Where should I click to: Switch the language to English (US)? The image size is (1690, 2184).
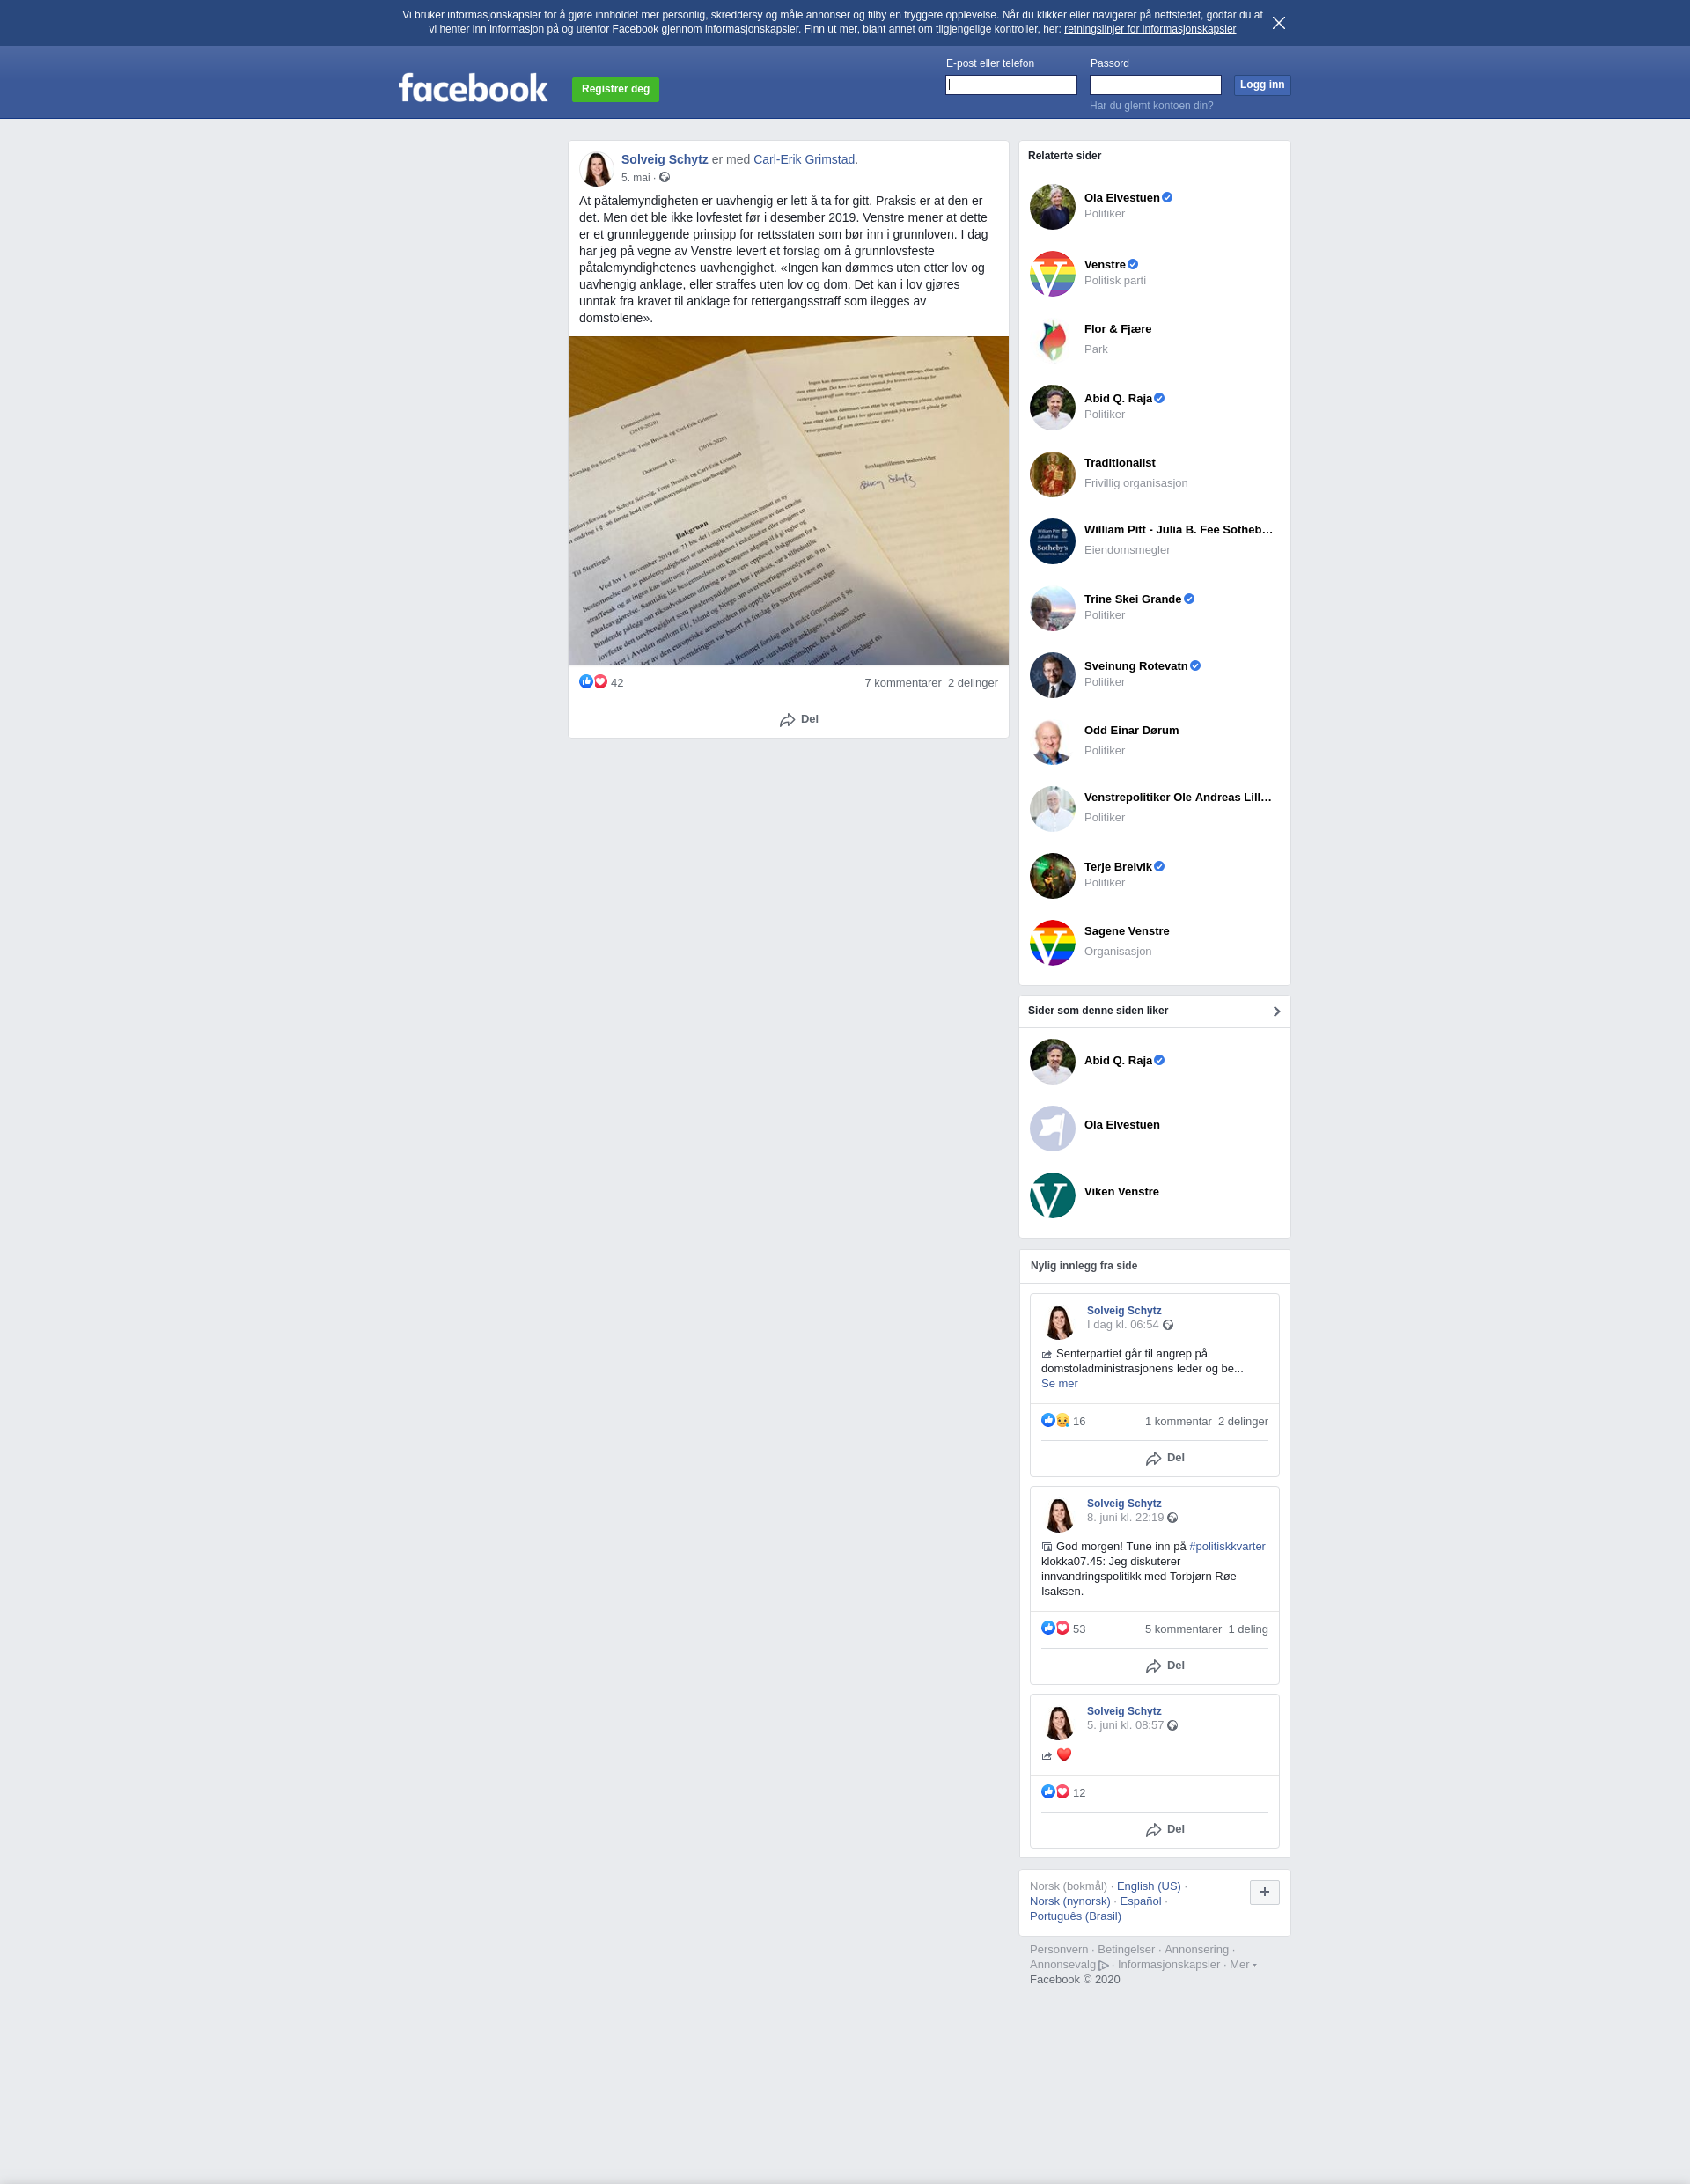pos(1148,1886)
